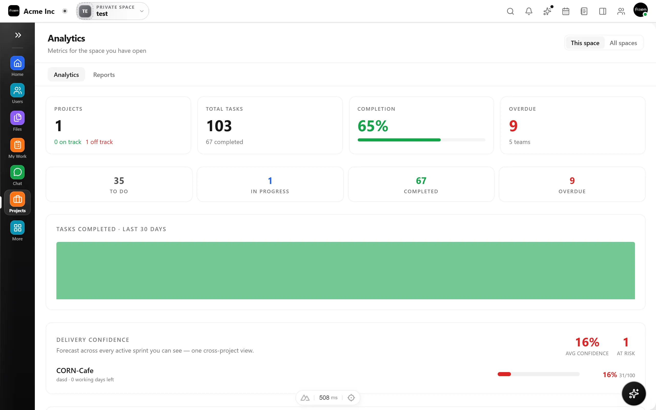Open the Fraem user avatar menu
The height and width of the screenshot is (410, 656).
641,10
